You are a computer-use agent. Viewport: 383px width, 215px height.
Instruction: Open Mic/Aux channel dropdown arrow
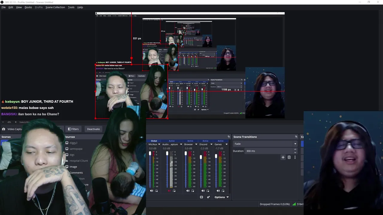pos(159,144)
